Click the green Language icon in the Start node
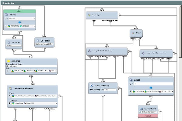 point(21,26)
